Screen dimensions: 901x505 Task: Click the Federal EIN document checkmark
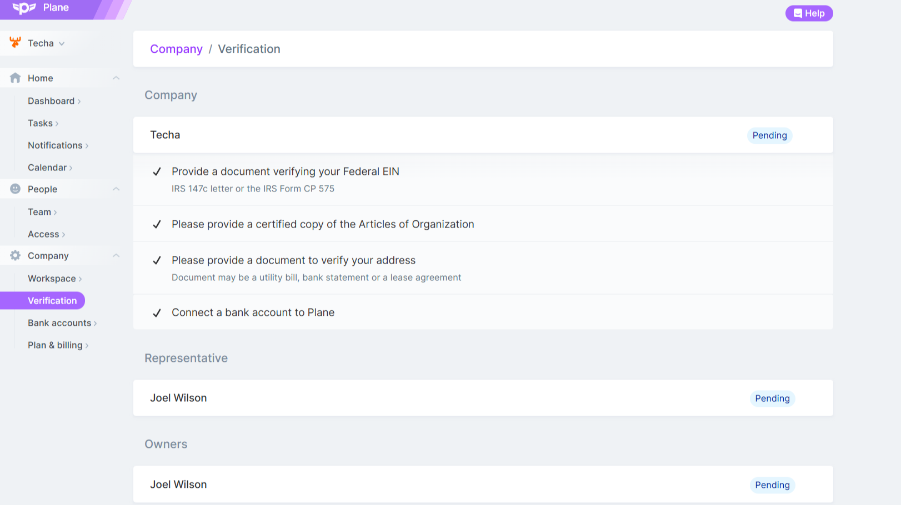click(x=157, y=171)
